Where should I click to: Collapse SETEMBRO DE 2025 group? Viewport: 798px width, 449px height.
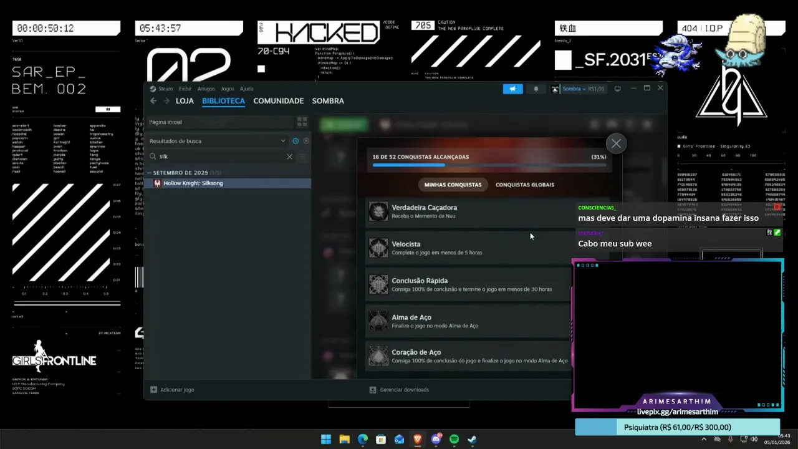[x=150, y=173]
